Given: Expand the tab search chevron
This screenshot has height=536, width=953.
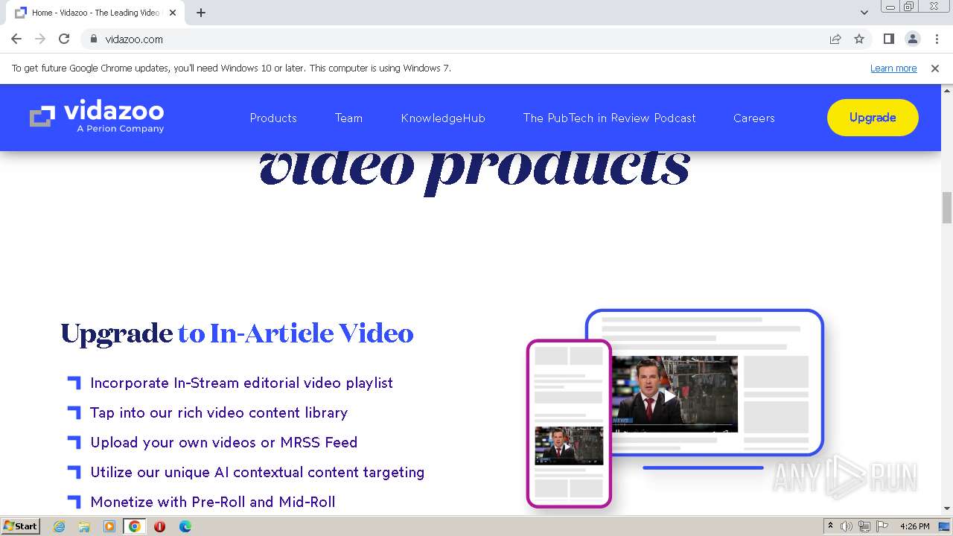Looking at the screenshot, I should tap(864, 13).
